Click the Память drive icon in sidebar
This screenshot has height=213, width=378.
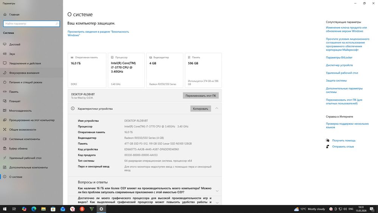pyautogui.click(x=5, y=92)
